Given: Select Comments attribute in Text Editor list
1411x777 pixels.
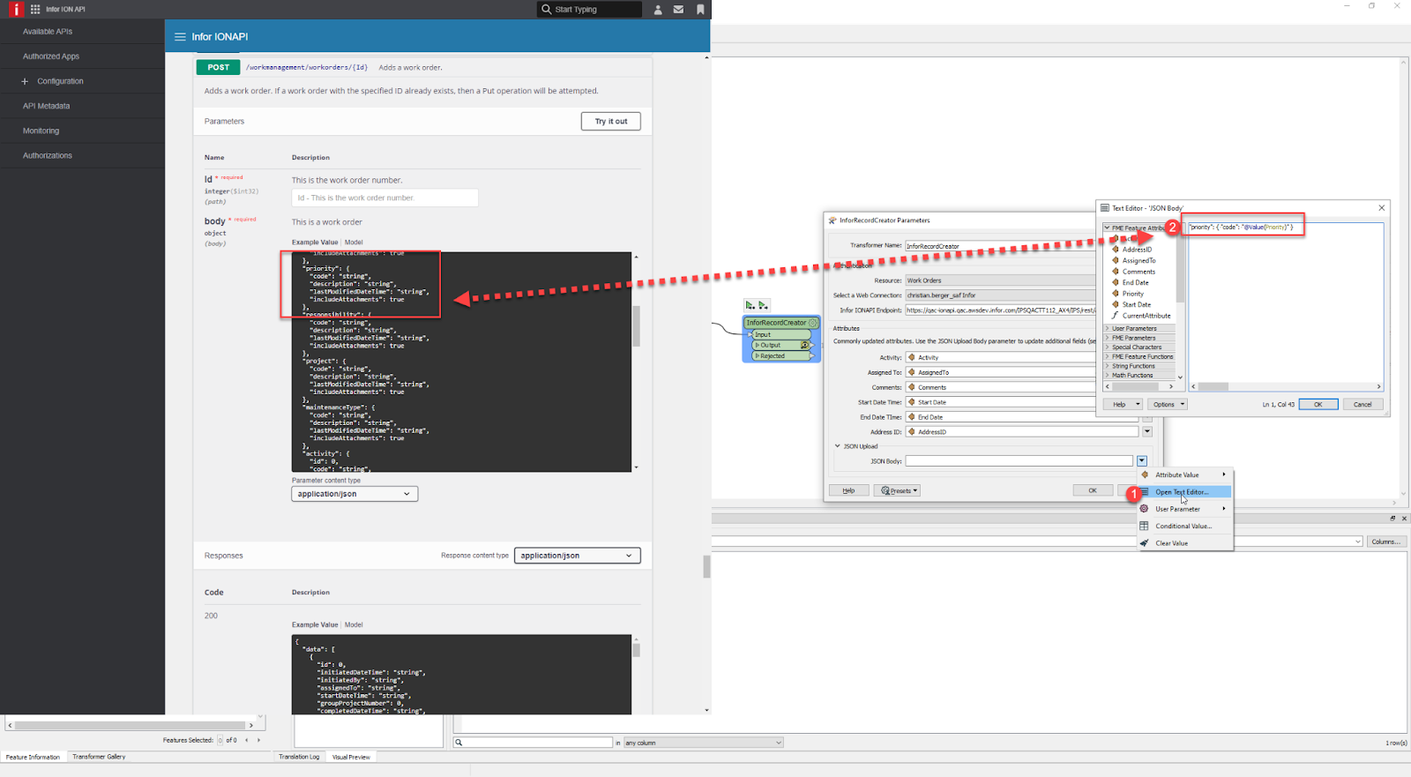Looking at the screenshot, I should point(1139,272).
